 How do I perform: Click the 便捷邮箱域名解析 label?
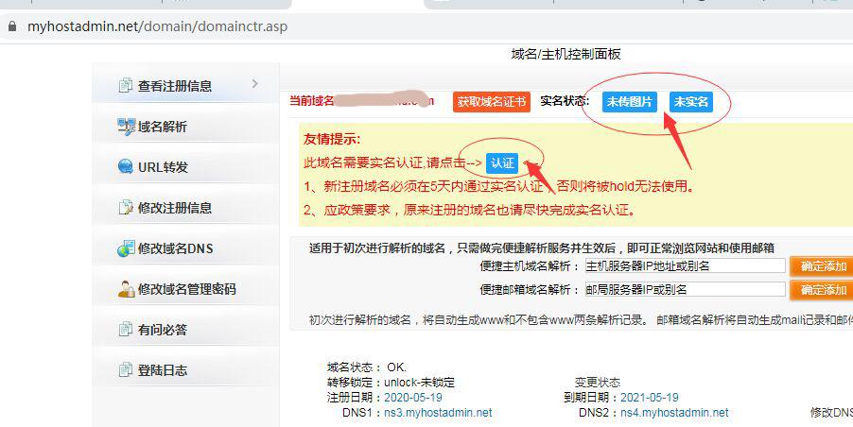pyautogui.click(x=530, y=290)
